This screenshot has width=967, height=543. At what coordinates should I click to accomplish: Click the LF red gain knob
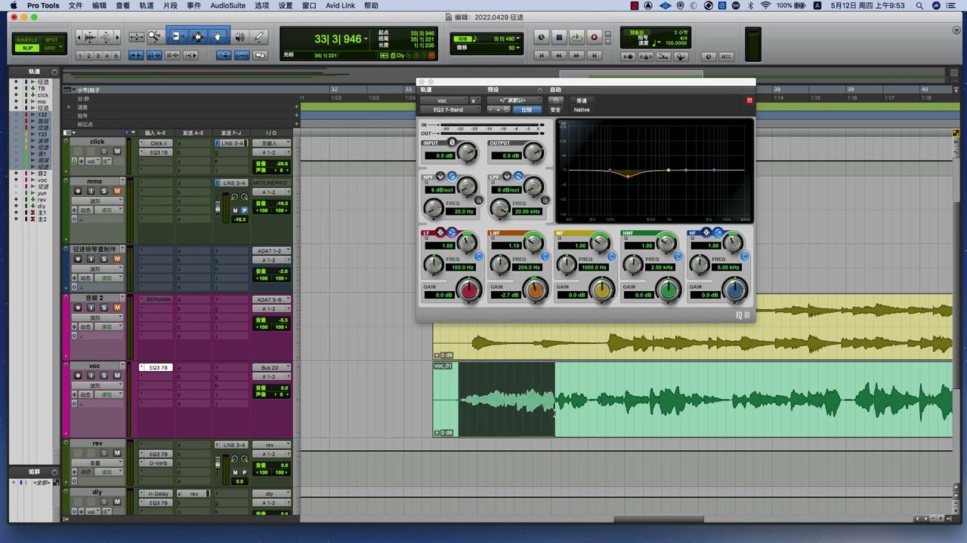point(469,290)
